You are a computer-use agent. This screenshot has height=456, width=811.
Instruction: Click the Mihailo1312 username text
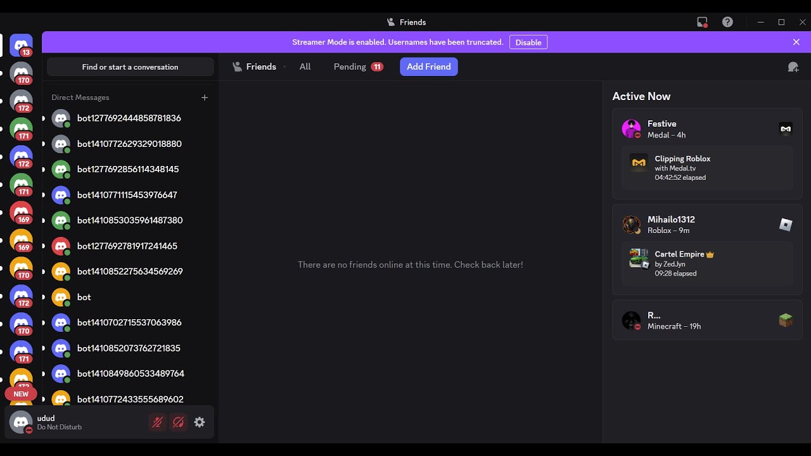[x=671, y=220]
